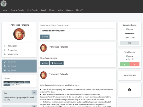Decline Jaidyn Hill's friend request
Screen dimensions: 143x107
tap(135, 64)
